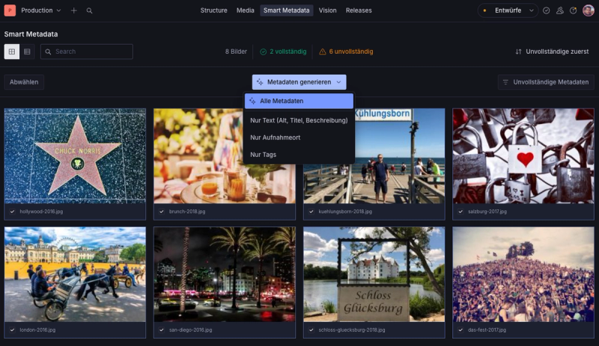
Task: Uncheck schloss-gluecksburg-2018.jpg checkbox
Action: 311,330
